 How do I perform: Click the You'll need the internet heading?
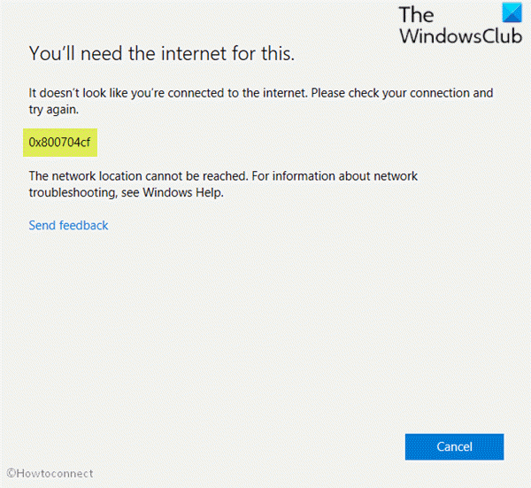click(x=162, y=53)
